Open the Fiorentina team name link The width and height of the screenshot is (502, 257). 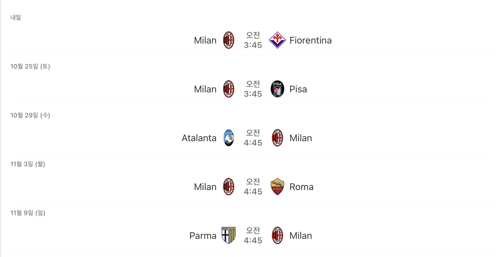click(310, 40)
